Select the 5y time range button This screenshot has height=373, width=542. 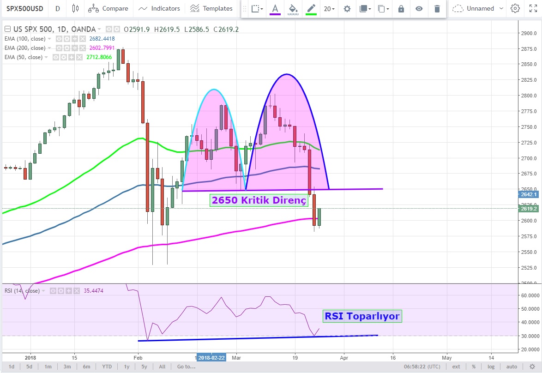145,367
